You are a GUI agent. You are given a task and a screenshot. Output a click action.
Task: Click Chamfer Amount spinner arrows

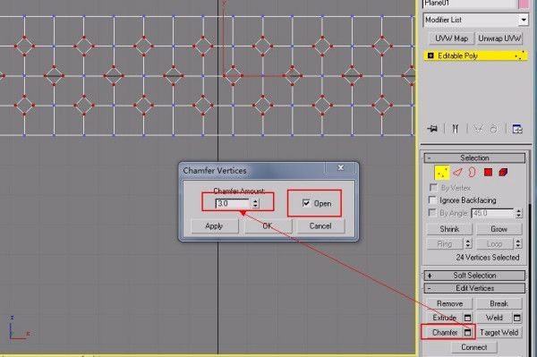pos(255,203)
